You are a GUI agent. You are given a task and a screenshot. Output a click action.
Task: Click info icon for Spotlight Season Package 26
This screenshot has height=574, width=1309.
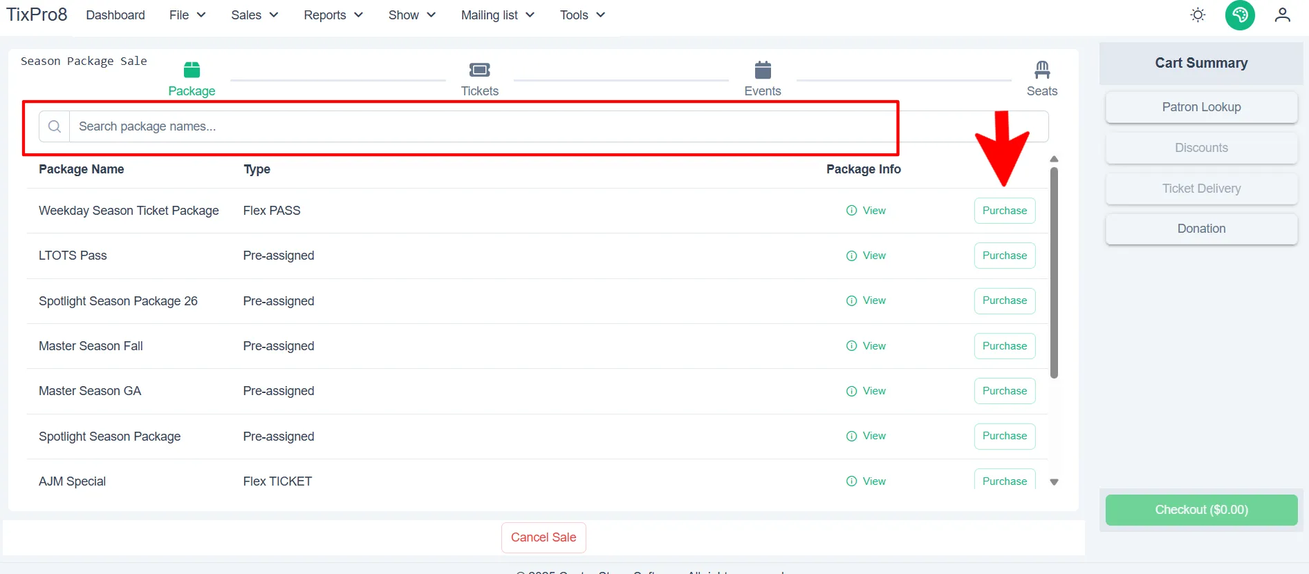coord(851,300)
